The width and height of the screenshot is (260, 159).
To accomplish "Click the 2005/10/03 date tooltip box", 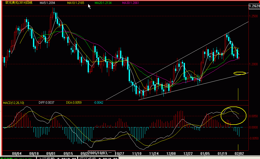I will (101, 153).
